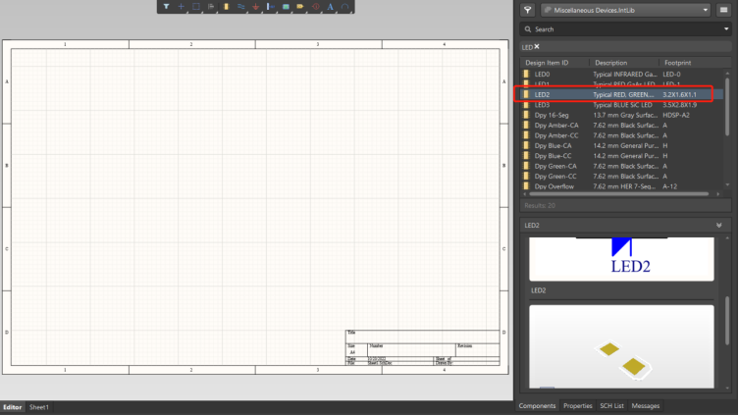The image size is (739, 416).
Task: Switch to Sheet1 document tab
Action: pos(38,406)
